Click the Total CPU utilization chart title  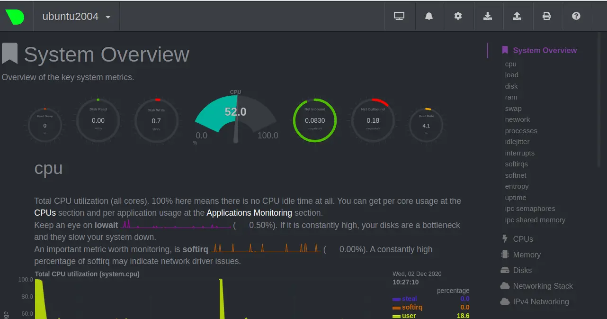(87, 274)
